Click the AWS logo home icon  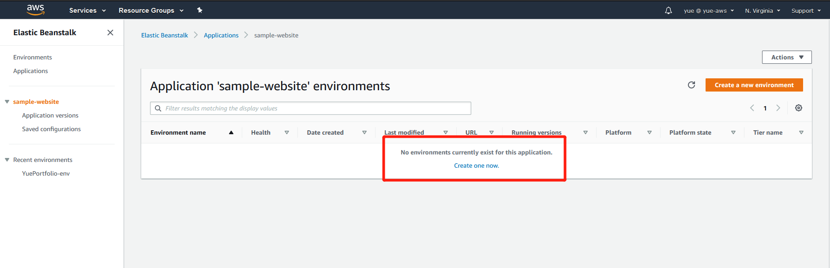(x=35, y=10)
